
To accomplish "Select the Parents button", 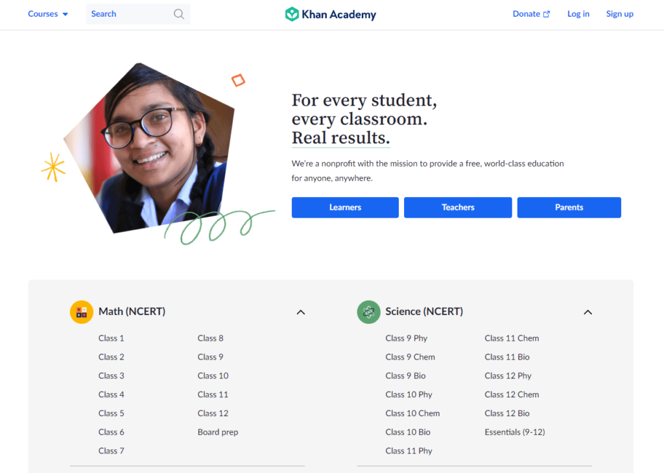I will [x=569, y=207].
